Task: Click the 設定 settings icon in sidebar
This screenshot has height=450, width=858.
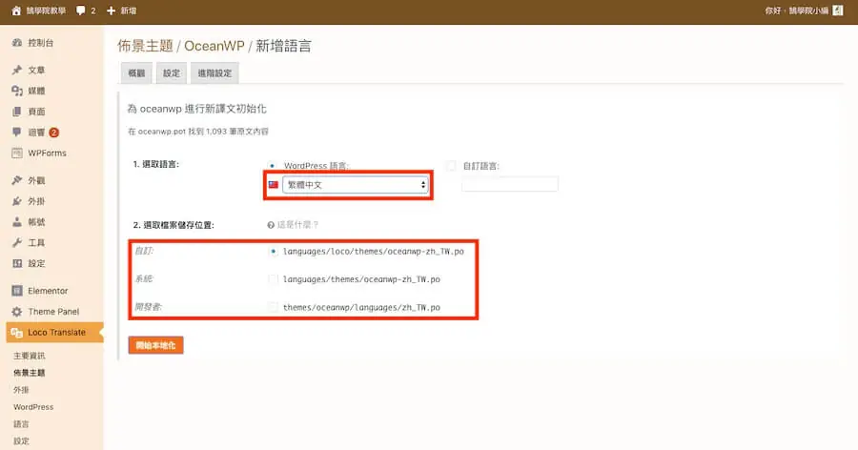Action: (x=17, y=263)
